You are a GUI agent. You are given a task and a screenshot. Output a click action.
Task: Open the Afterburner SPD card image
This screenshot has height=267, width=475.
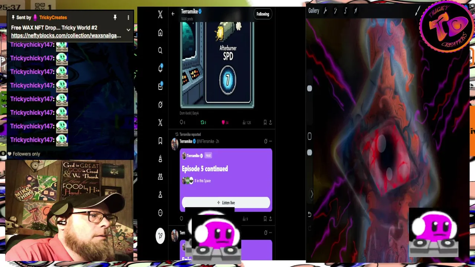coord(217,65)
